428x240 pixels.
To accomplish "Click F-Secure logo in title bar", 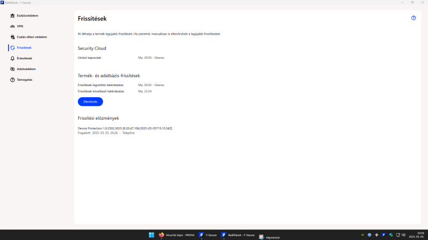I will click(2, 3).
